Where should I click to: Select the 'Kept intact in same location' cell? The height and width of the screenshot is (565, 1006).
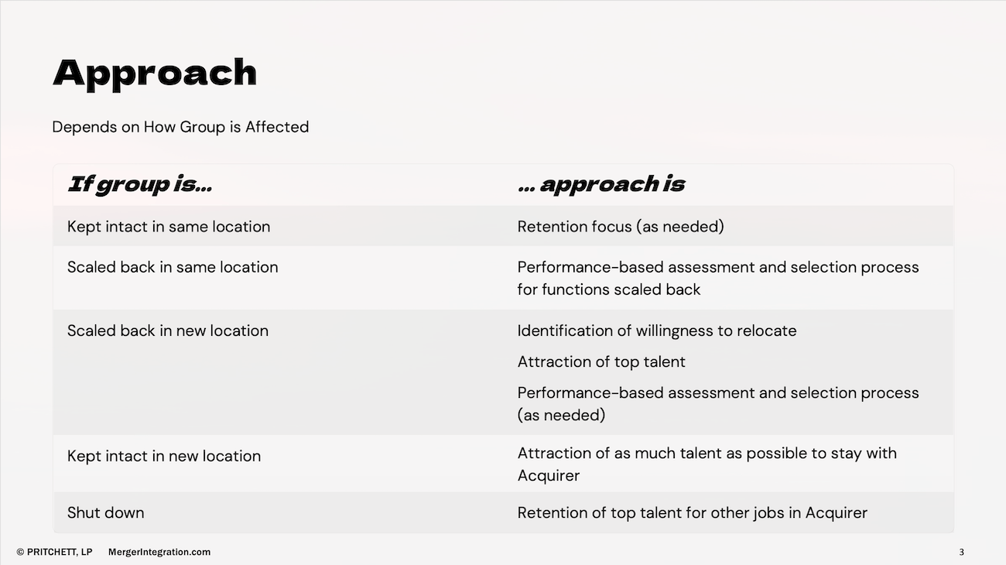tap(169, 227)
